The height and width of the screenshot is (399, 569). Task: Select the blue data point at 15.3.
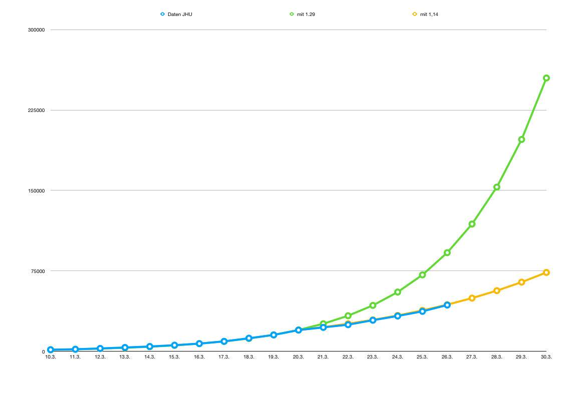[174, 345]
